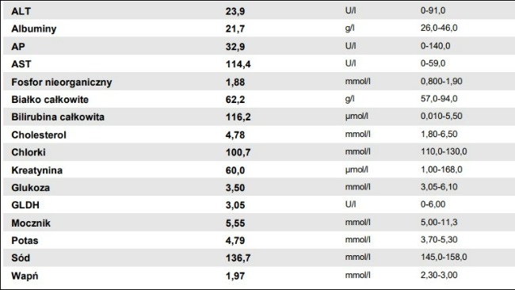Image resolution: width=515 pixels, height=290 pixels.
Task: Click the Białko całkowite label
Action: 50,100
